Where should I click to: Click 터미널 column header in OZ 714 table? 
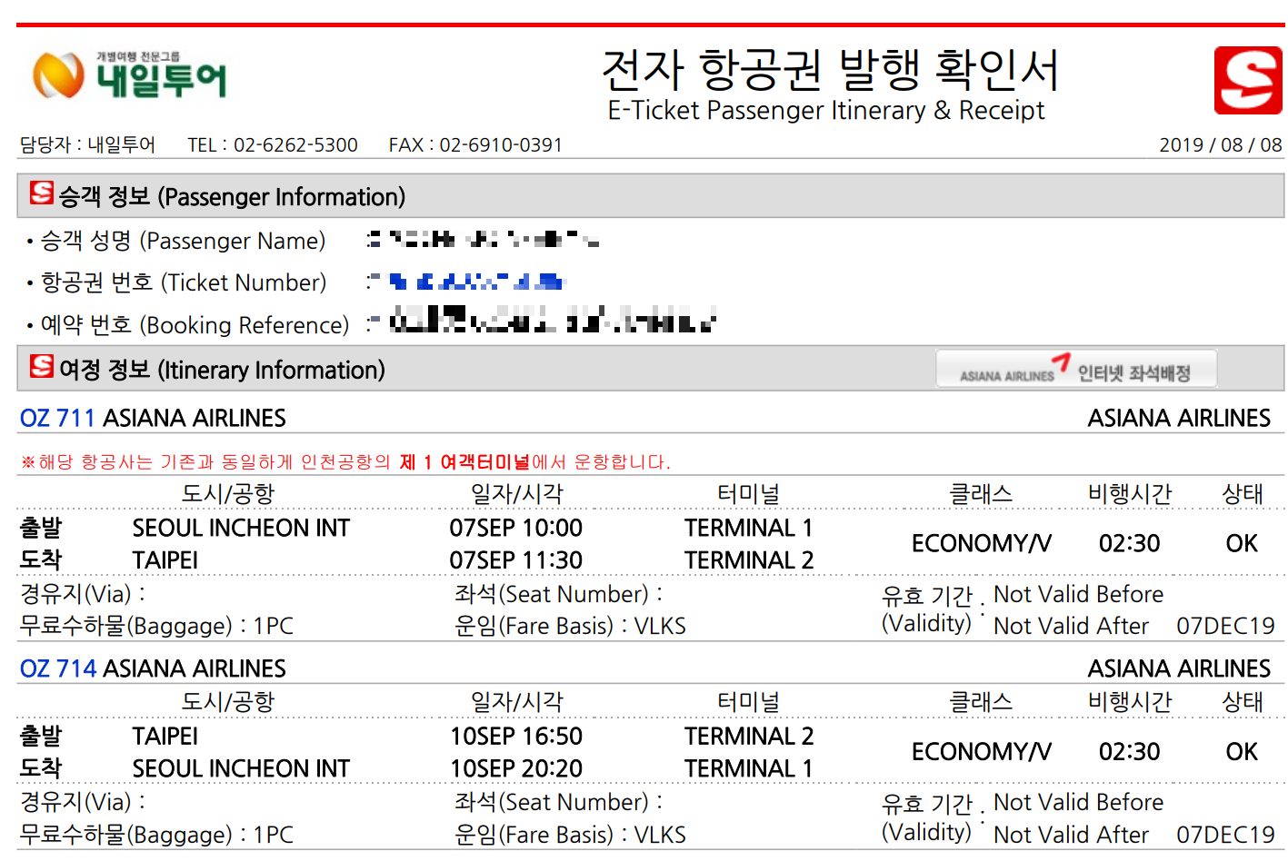[749, 701]
